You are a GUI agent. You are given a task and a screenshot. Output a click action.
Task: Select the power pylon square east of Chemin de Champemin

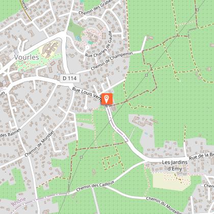pyautogui.click(x=146, y=75)
